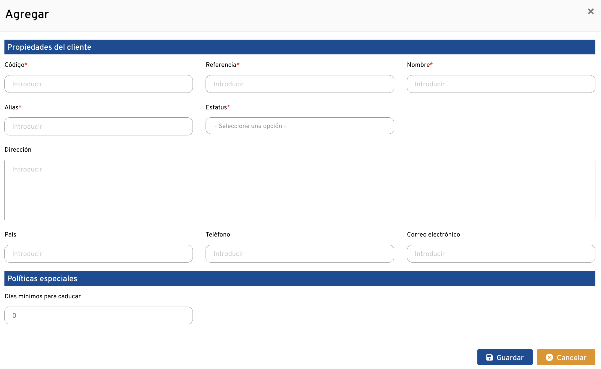Focus the Alias input field
The width and height of the screenshot is (601, 369).
(98, 127)
